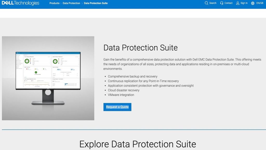Click the Explore Data Protection Suite heading

point(138,144)
